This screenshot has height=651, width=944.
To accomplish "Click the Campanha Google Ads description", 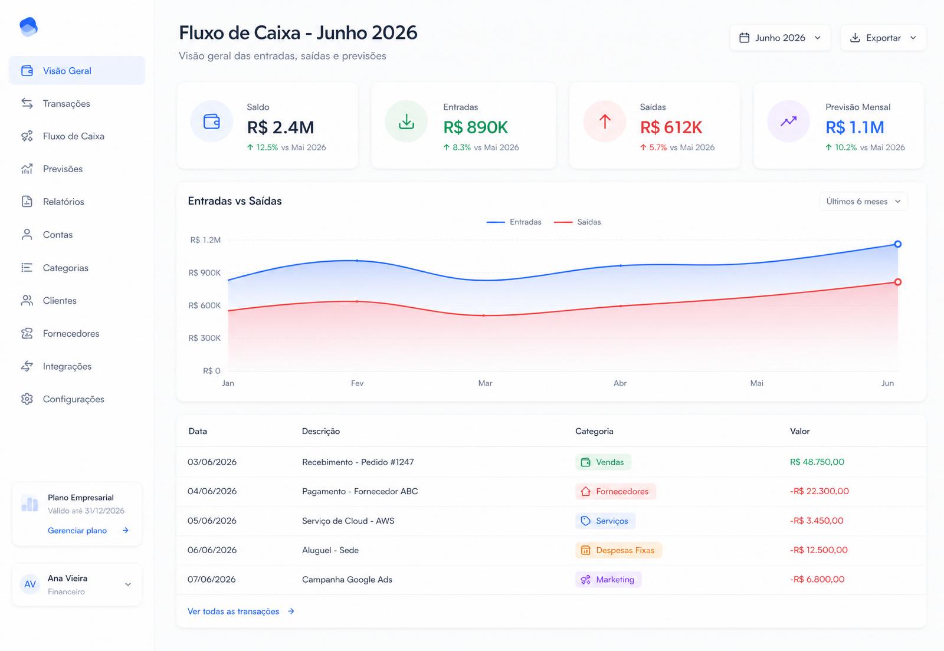I will (x=347, y=580).
